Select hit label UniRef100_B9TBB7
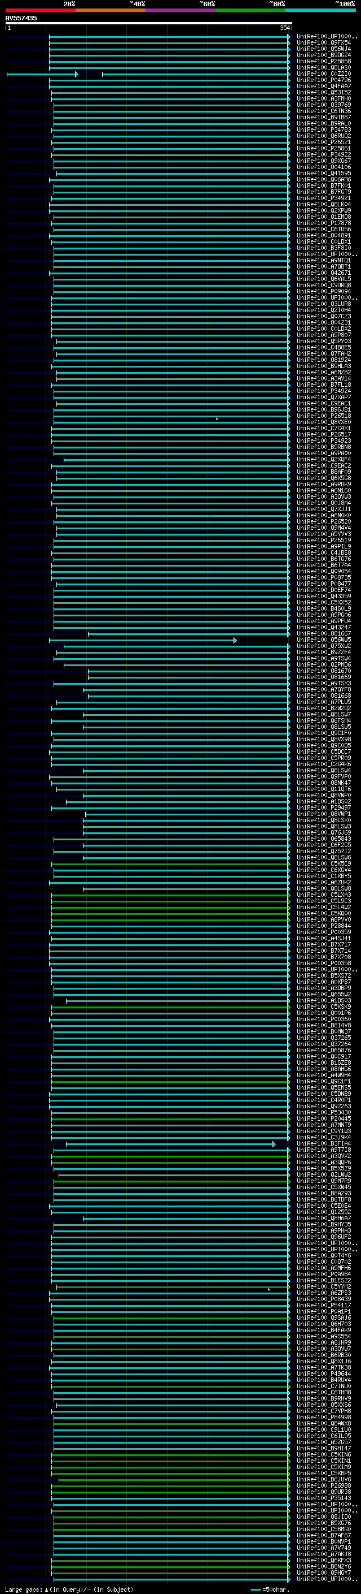The image size is (361, 1594). pos(324,118)
